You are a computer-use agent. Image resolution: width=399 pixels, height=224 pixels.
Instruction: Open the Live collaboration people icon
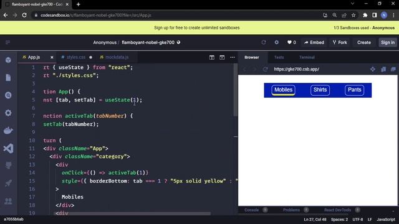point(8,201)
